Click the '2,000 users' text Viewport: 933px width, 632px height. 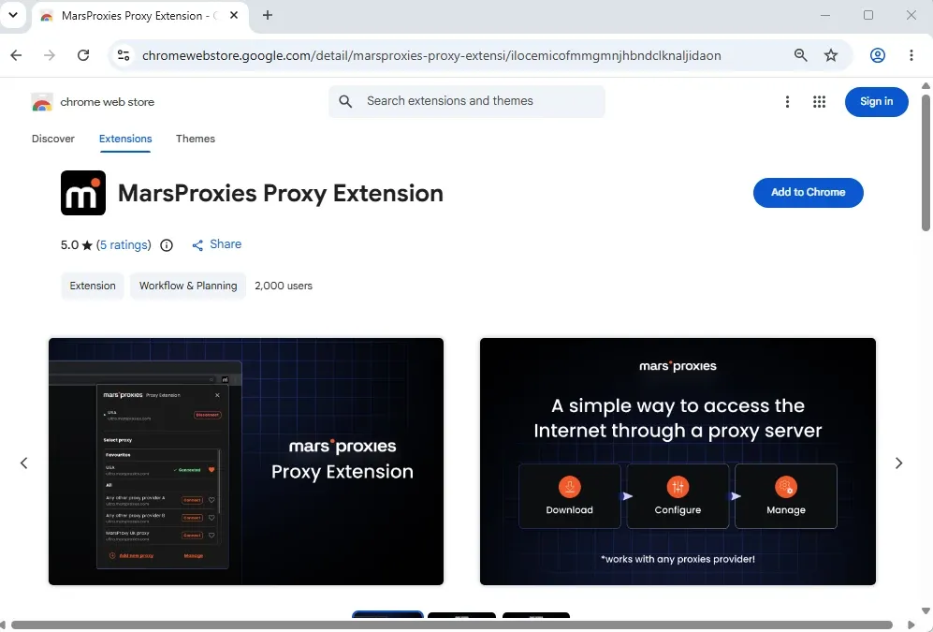point(284,286)
